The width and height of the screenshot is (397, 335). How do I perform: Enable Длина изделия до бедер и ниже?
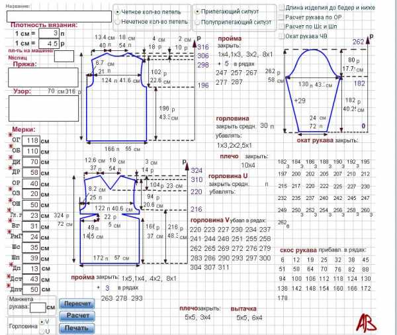(283, 7)
